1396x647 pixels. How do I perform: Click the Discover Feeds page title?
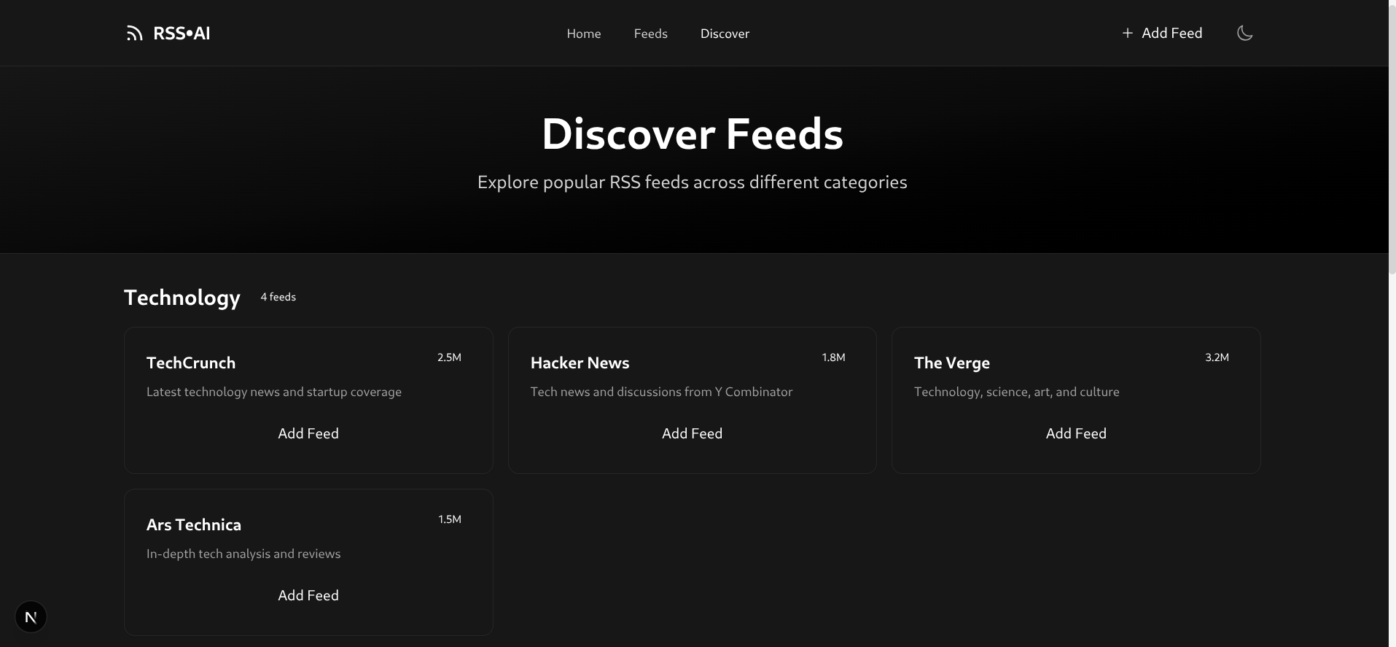click(693, 133)
